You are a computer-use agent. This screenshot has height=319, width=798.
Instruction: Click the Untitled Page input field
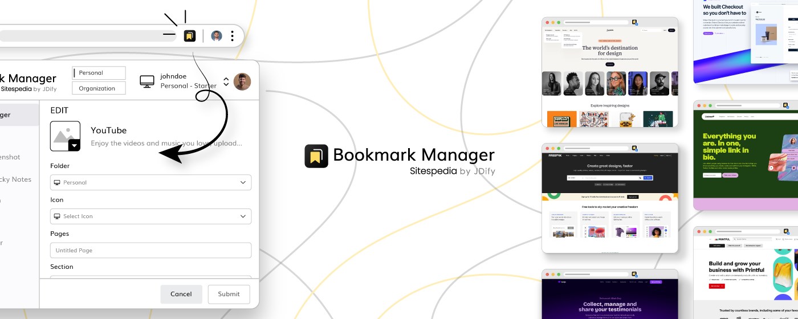(x=150, y=250)
